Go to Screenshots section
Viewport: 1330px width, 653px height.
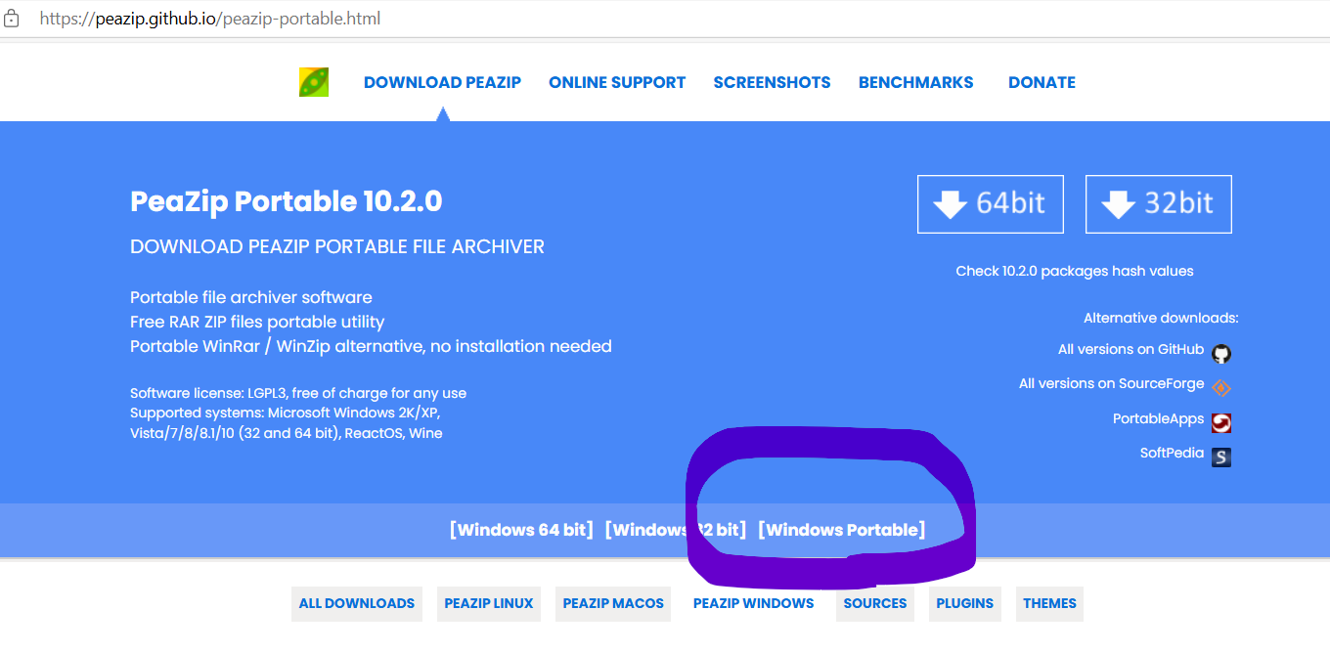click(x=772, y=82)
